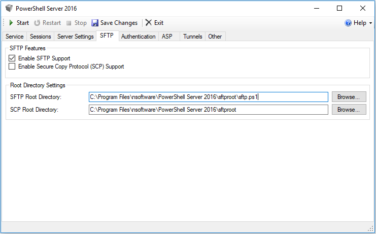Image resolution: width=376 pixels, height=234 pixels.
Task: Click the Root Directory Settings group label
Action: click(38, 85)
